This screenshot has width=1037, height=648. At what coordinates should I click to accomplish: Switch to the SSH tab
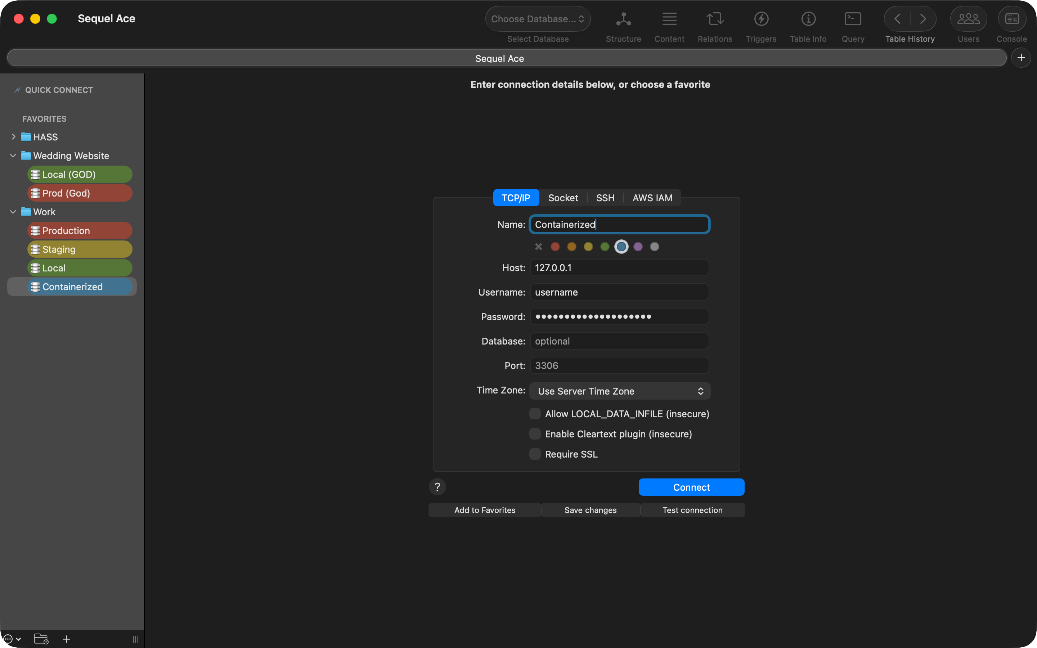(x=605, y=198)
